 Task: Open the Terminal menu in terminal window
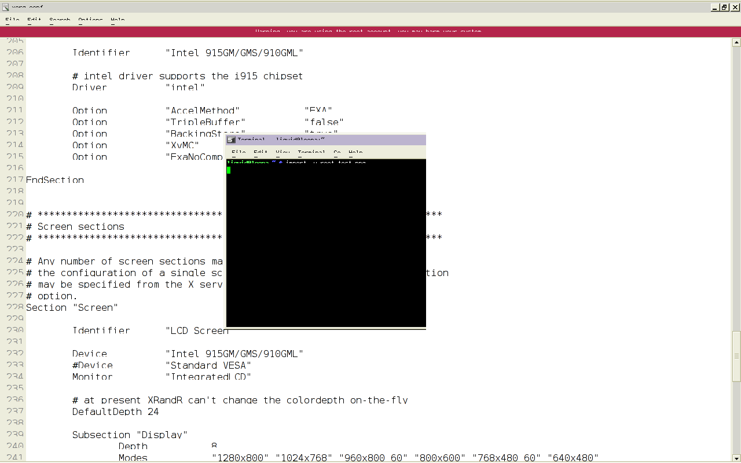point(311,153)
